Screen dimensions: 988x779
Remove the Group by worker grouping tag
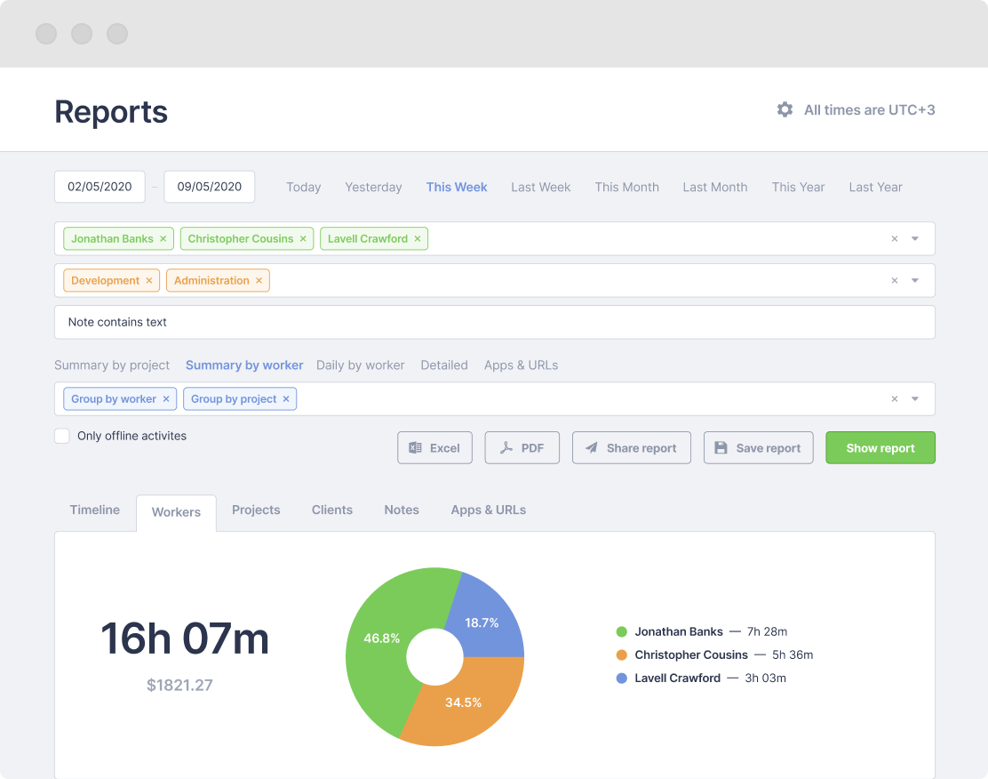(166, 398)
